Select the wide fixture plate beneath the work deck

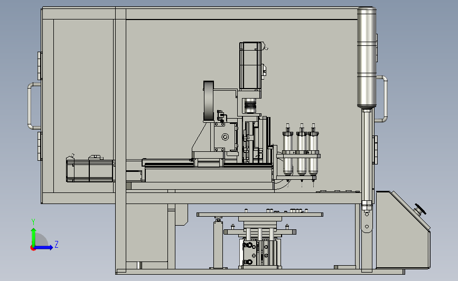pyautogui.click(x=260, y=215)
